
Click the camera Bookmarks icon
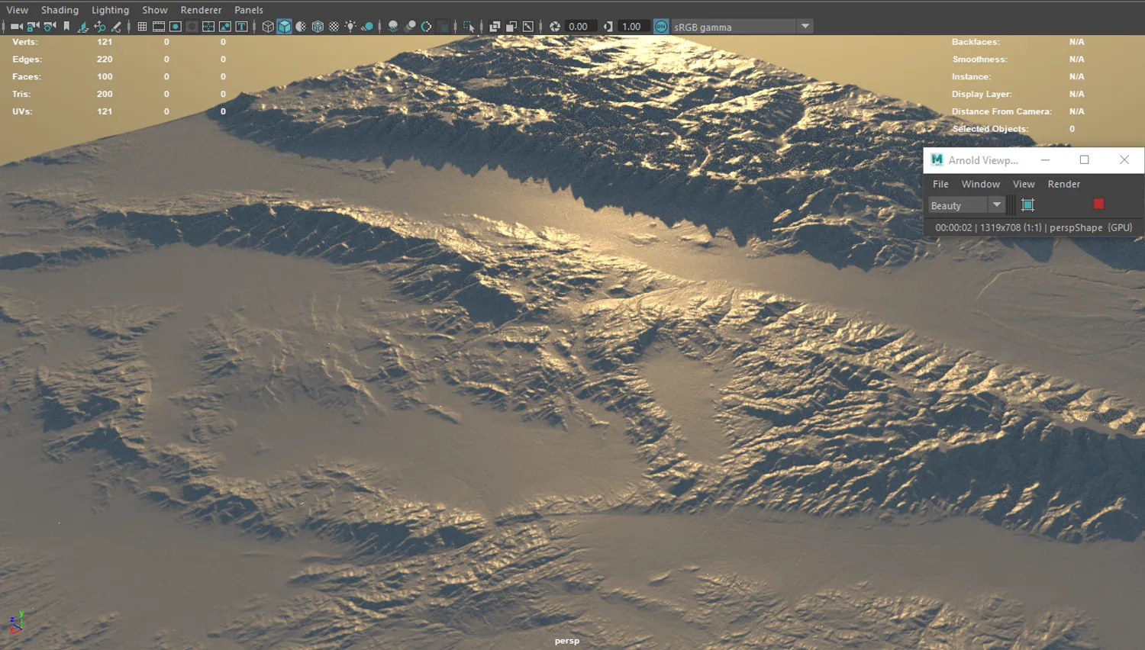(x=66, y=27)
